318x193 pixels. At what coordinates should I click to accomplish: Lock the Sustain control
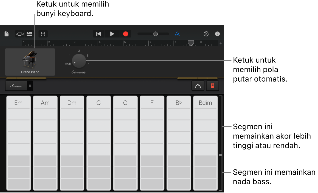point(30,86)
